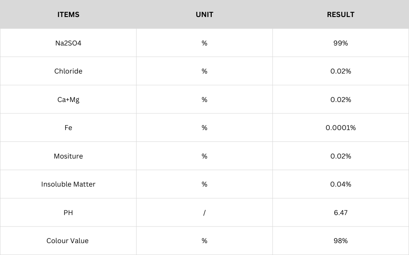Click the 0.02% result for Chloride
Image resolution: width=409 pixels, height=255 pixels.
(340, 71)
